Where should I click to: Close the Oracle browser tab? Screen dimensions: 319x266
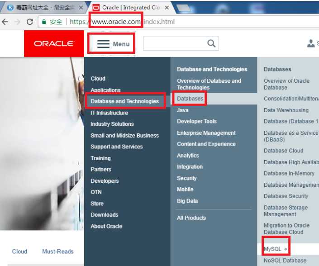click(167, 8)
